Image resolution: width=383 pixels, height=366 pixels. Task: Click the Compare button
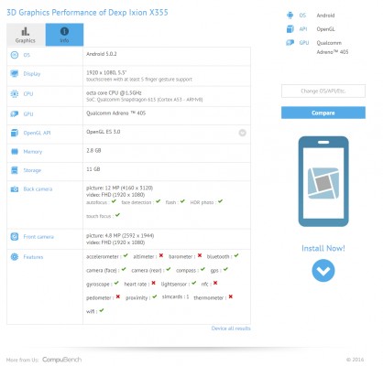coord(323,113)
